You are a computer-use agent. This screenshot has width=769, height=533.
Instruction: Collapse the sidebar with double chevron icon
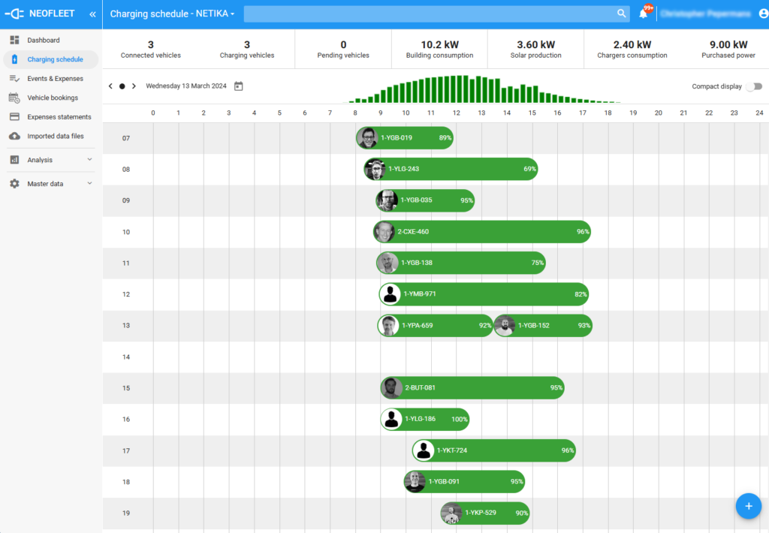[x=92, y=14]
